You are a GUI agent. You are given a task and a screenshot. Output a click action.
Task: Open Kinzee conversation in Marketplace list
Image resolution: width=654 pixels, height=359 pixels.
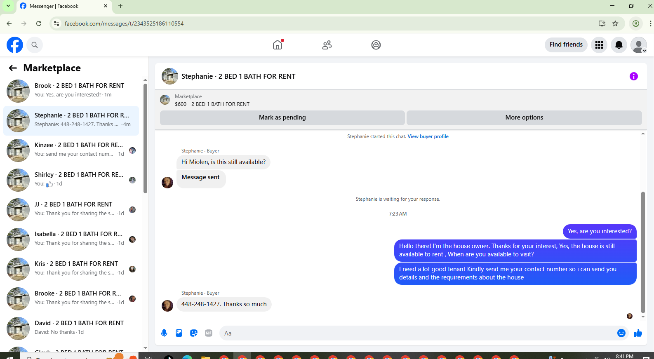tap(71, 150)
